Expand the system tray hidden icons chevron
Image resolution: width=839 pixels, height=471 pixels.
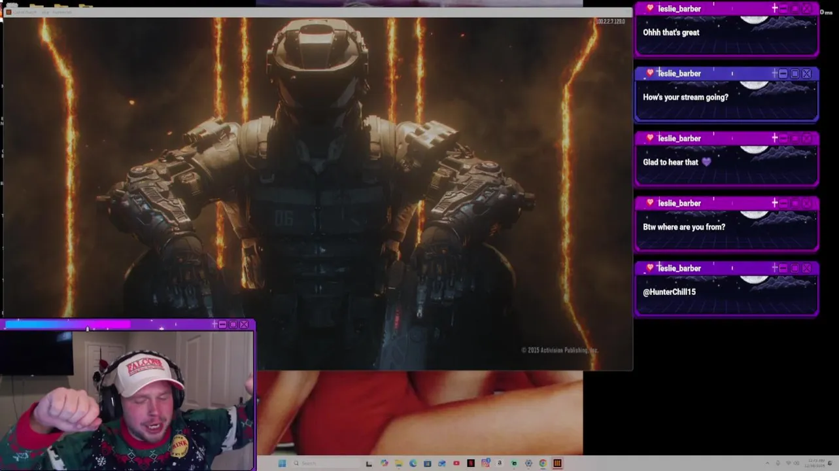tap(767, 463)
